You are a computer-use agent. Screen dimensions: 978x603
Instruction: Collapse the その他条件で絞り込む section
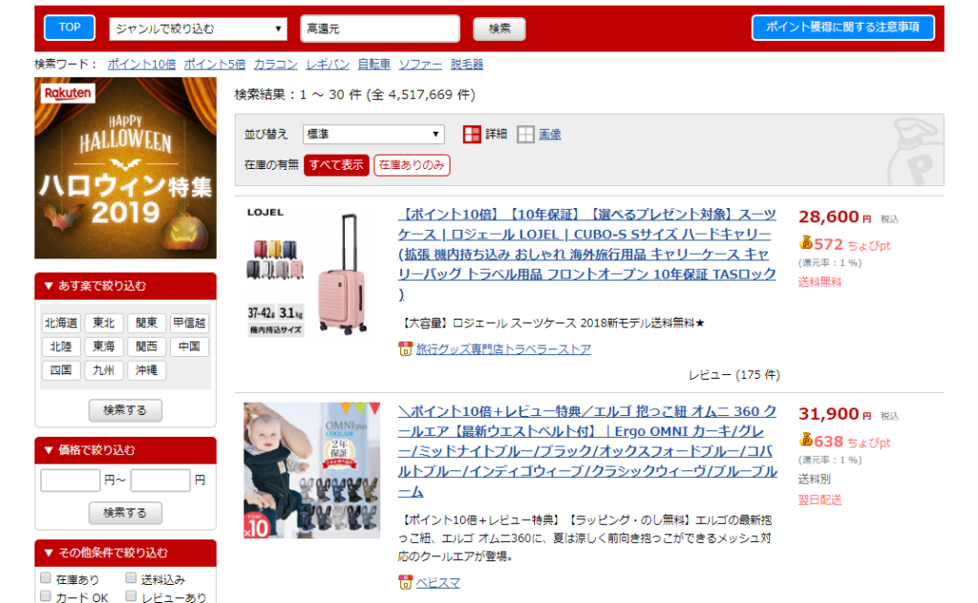click(125, 552)
